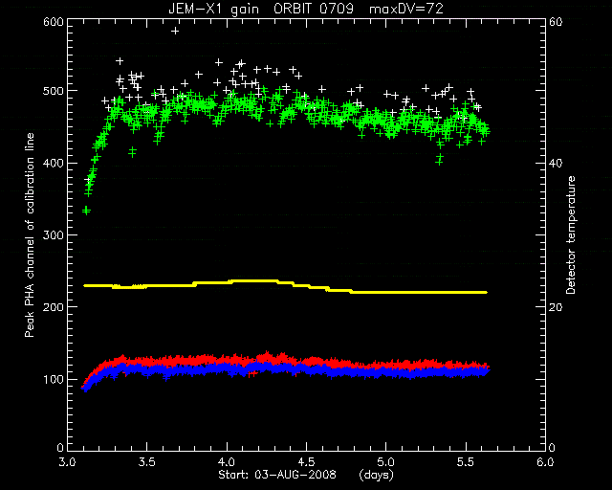The width and height of the screenshot is (612, 490).
Task: Click the 20 tick label on right axis
Action: 556,307
